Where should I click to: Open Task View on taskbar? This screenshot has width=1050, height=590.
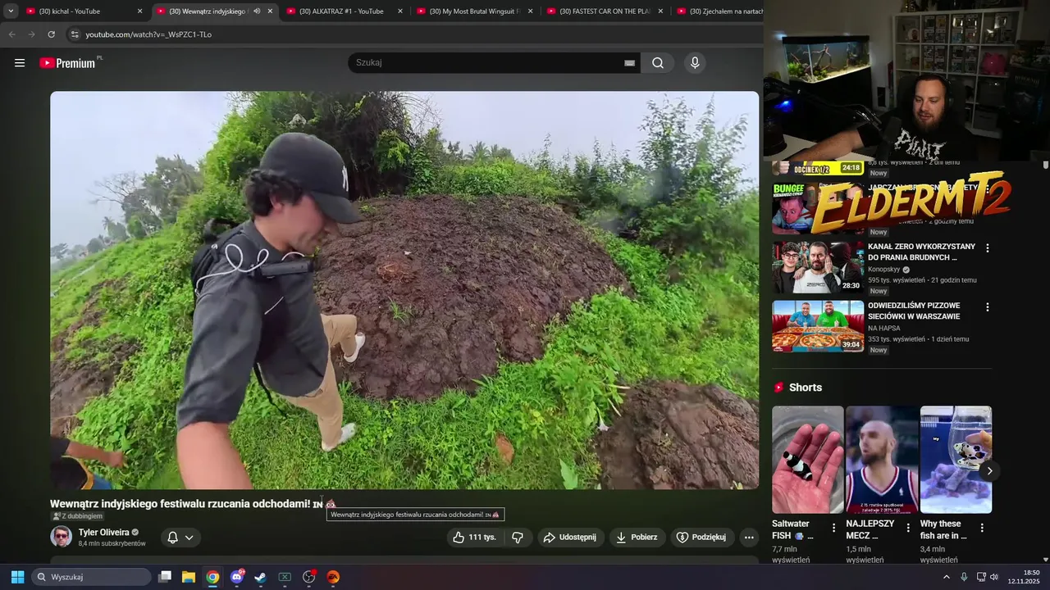(x=165, y=577)
